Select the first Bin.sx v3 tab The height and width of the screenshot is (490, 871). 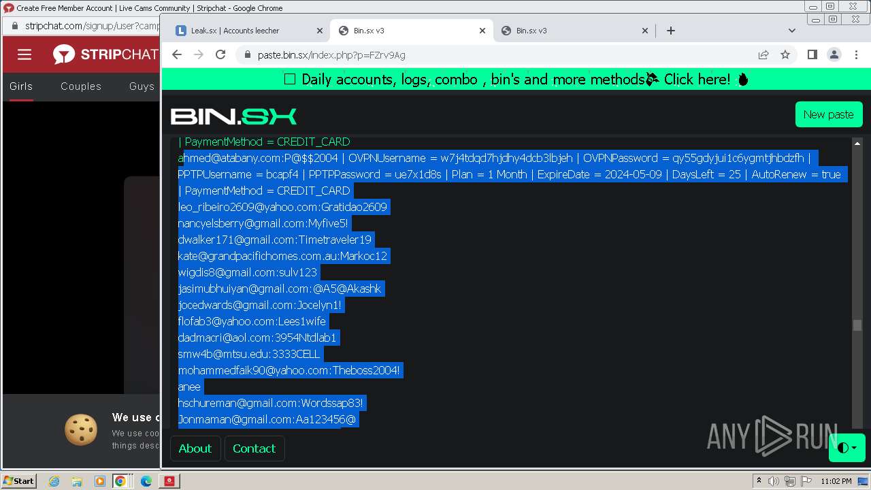click(411, 31)
